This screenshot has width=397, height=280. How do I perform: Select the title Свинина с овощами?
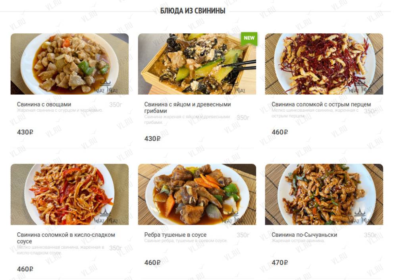(x=44, y=104)
